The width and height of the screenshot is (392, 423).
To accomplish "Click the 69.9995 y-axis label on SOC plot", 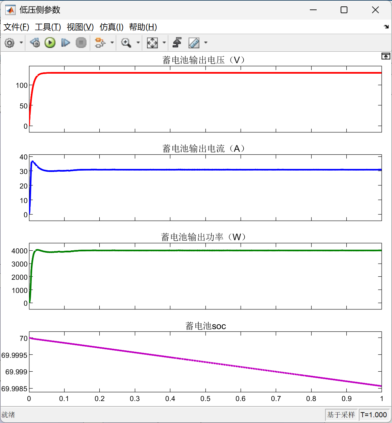I will click(14, 355).
